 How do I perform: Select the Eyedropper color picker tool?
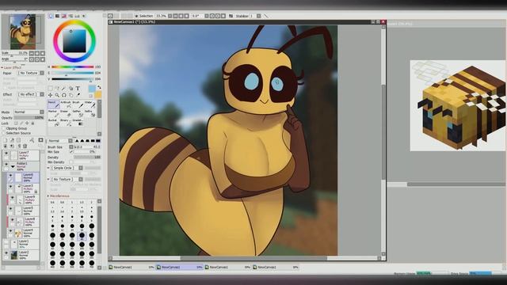pyautogui.click(x=78, y=95)
